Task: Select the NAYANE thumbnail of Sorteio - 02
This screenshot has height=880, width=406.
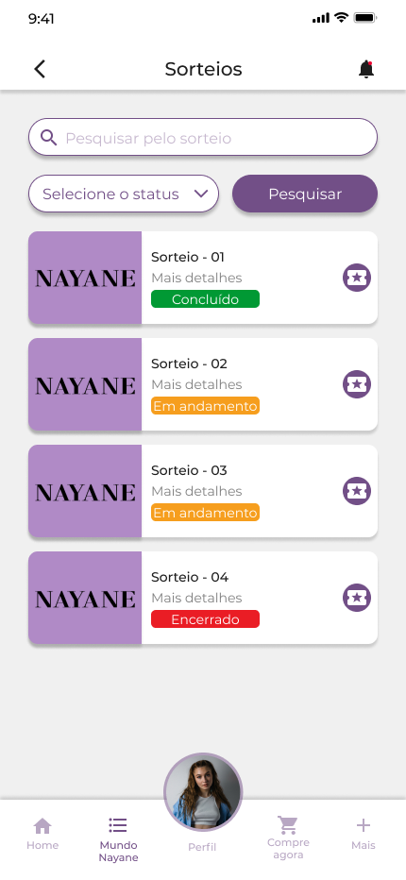Action: (85, 384)
